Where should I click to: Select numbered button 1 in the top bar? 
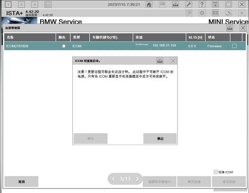[8, 4]
